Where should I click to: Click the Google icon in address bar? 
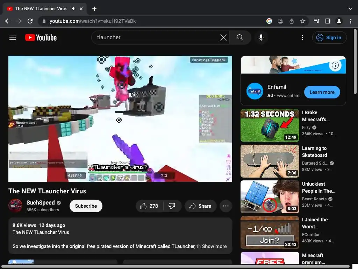(x=269, y=21)
